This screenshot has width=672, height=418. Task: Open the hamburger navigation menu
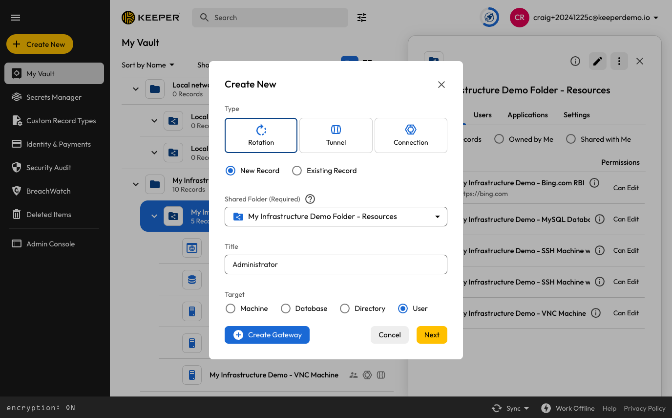pyautogui.click(x=16, y=18)
